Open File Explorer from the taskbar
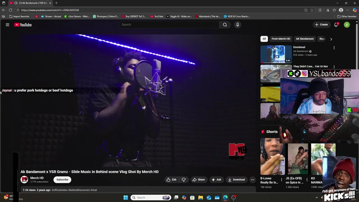Screen dimensions: 359x202 point(201,198)
